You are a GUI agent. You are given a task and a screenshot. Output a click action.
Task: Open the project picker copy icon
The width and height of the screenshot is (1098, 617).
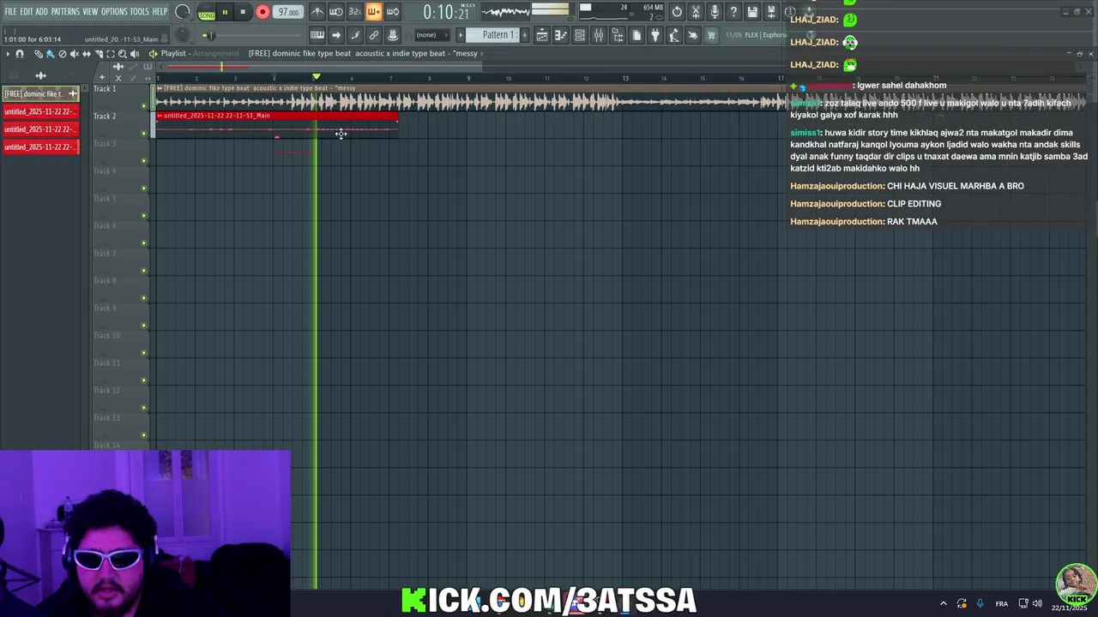tap(636, 35)
